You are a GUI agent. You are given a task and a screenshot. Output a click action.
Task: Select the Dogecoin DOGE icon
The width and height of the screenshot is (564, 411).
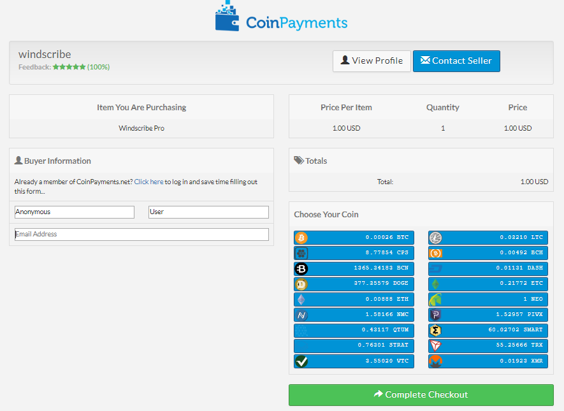pos(301,284)
